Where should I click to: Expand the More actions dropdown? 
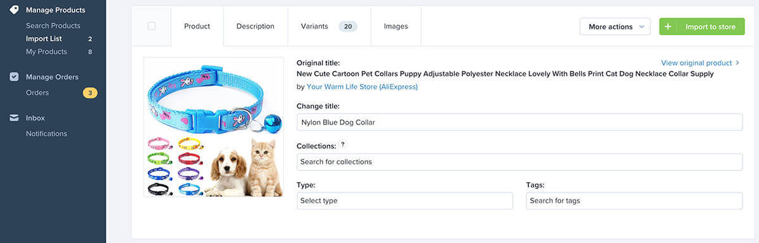pyautogui.click(x=615, y=27)
